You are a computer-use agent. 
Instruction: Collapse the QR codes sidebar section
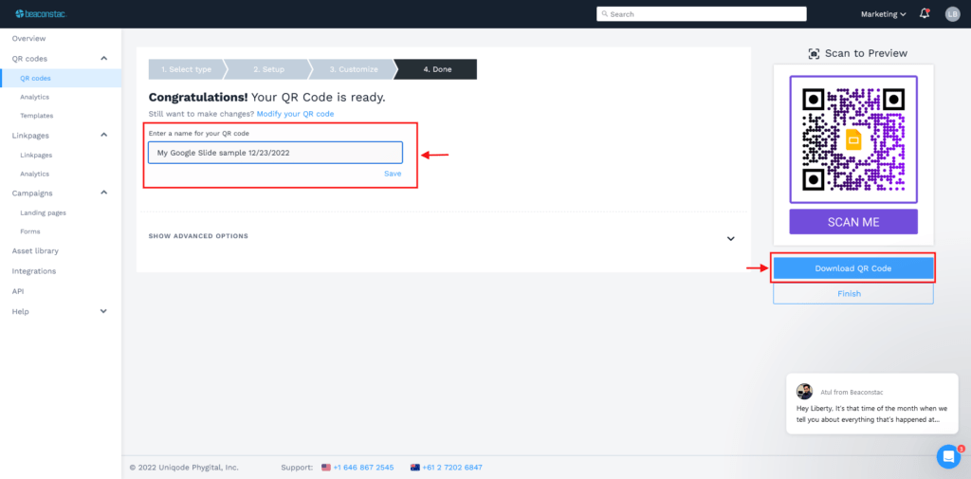point(104,58)
